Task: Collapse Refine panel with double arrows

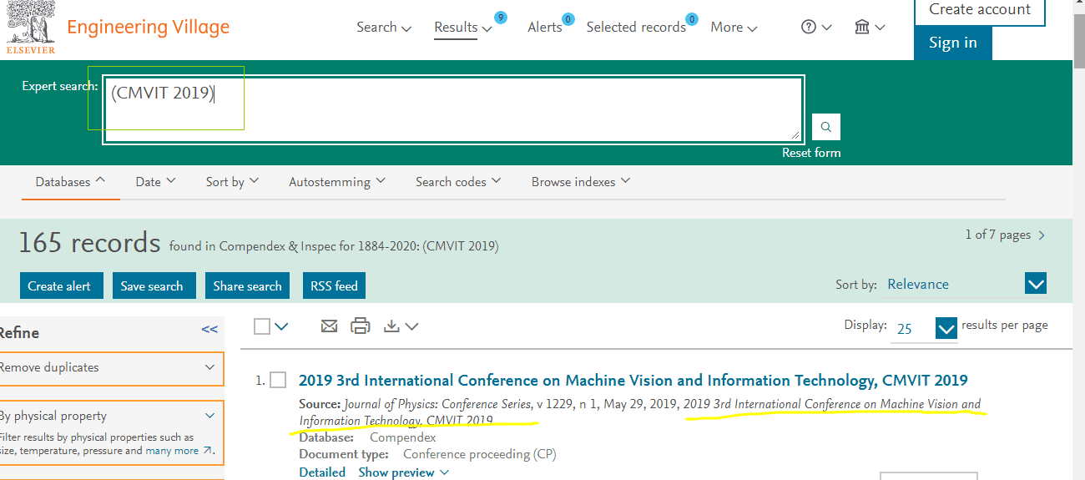Action: (x=209, y=330)
